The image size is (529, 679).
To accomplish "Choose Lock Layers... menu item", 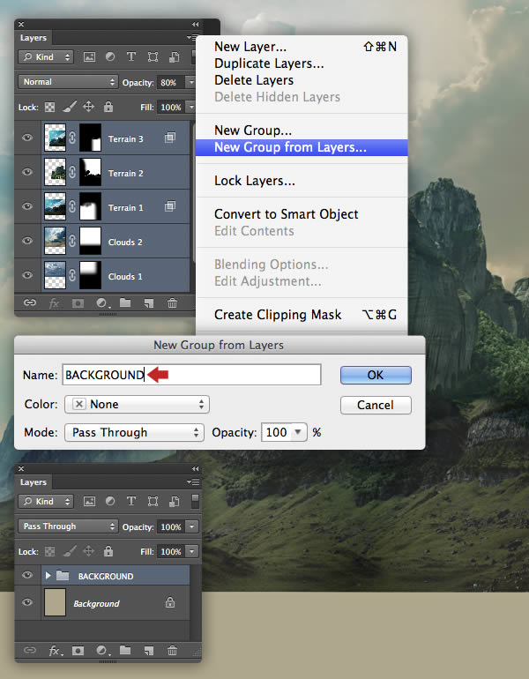I will pos(302,181).
